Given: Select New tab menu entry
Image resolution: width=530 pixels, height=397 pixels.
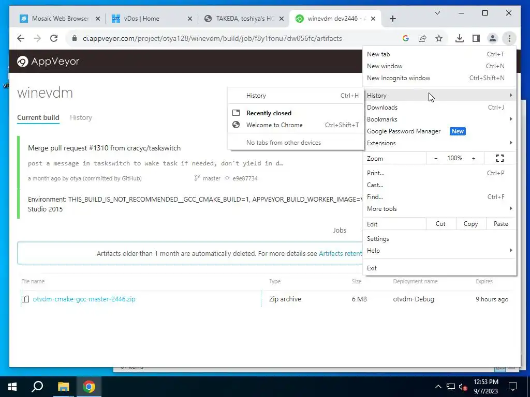Looking at the screenshot, I should pos(439,54).
